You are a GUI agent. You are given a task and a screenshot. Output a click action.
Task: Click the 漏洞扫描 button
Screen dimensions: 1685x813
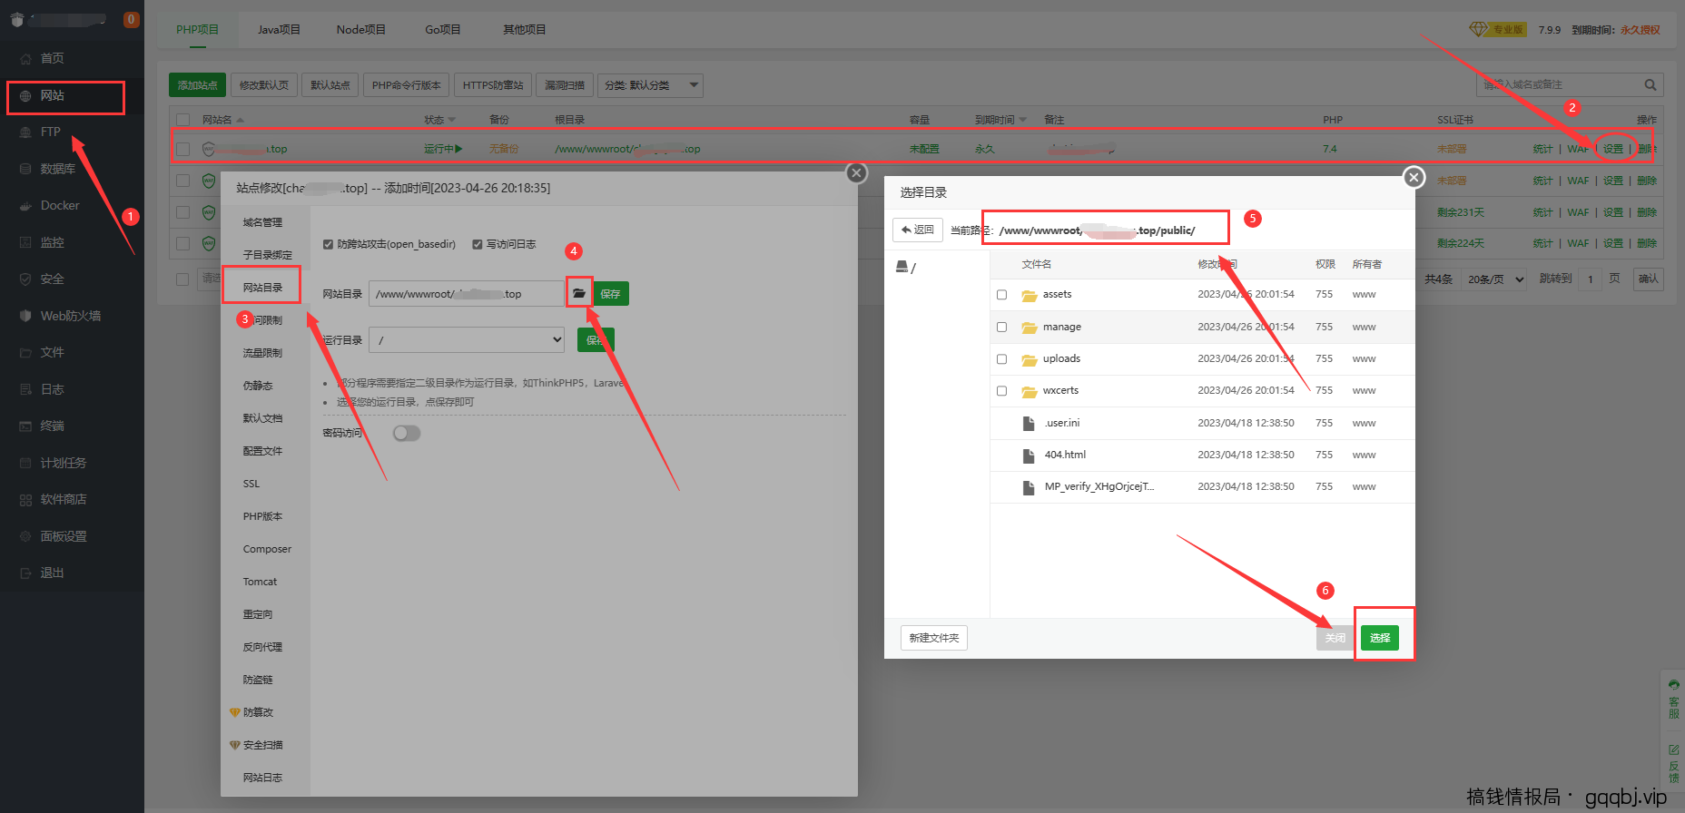click(565, 85)
